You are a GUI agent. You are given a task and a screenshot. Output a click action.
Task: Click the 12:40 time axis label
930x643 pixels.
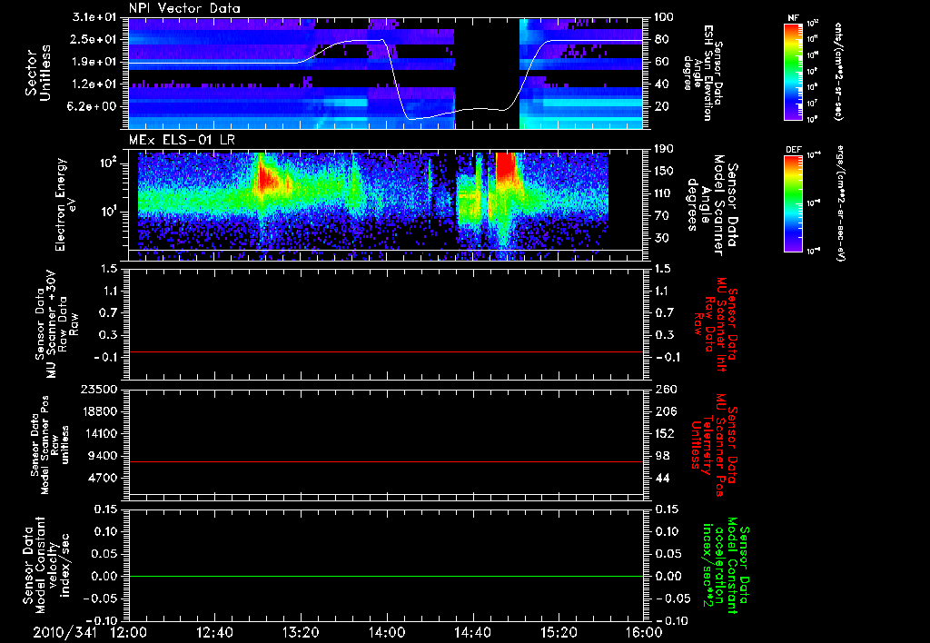(x=214, y=632)
